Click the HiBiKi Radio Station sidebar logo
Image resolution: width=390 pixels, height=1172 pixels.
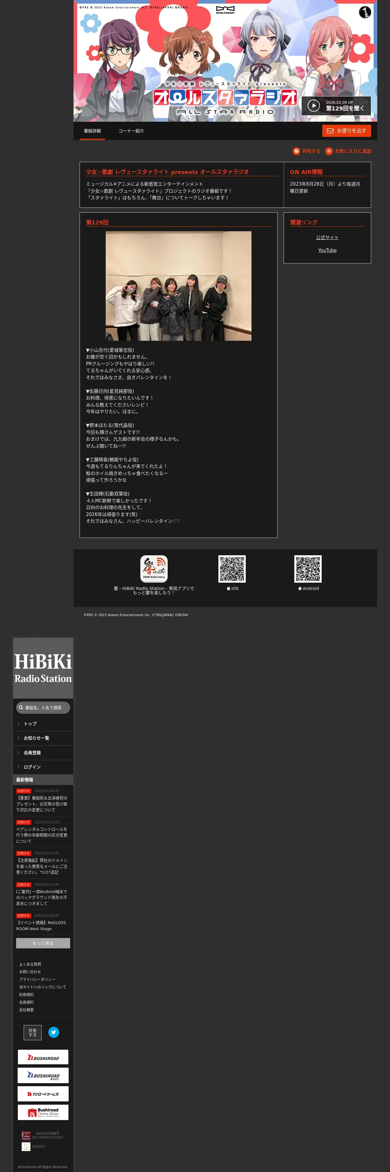pos(43,668)
